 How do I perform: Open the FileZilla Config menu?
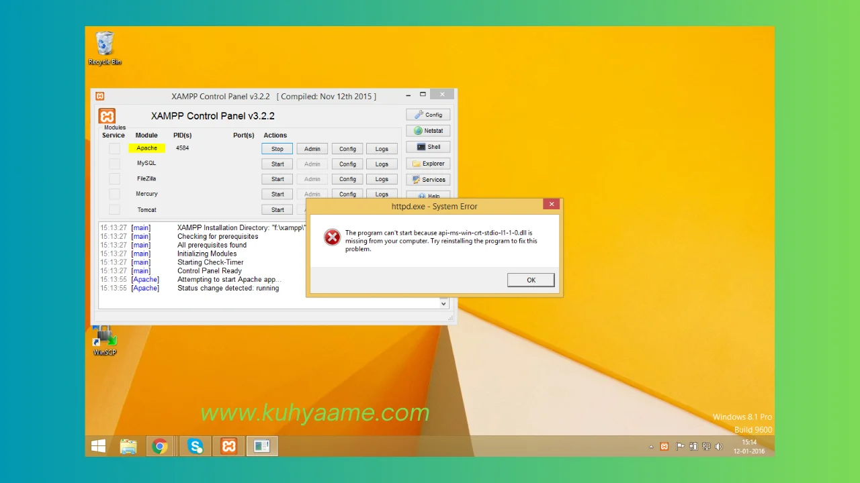pyautogui.click(x=347, y=179)
